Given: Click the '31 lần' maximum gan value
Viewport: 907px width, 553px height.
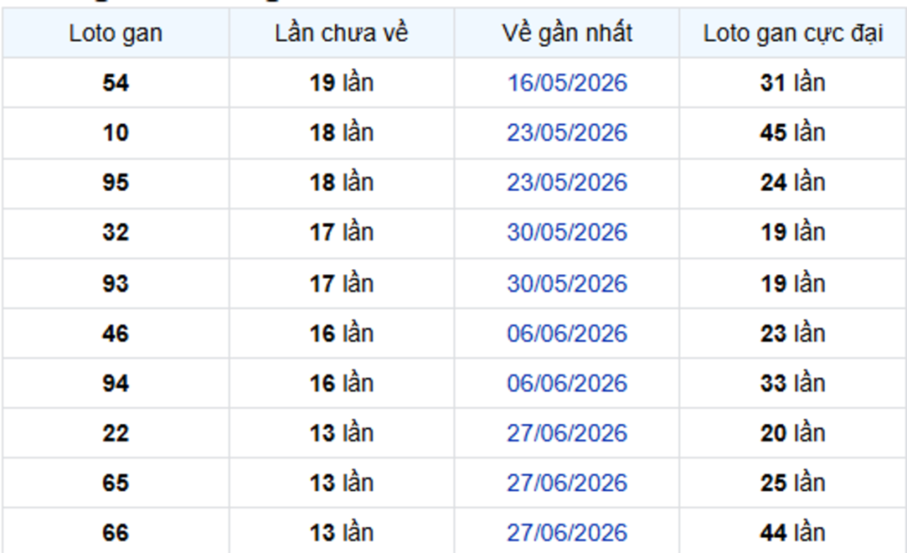Looking at the screenshot, I should pyautogui.click(x=793, y=82).
